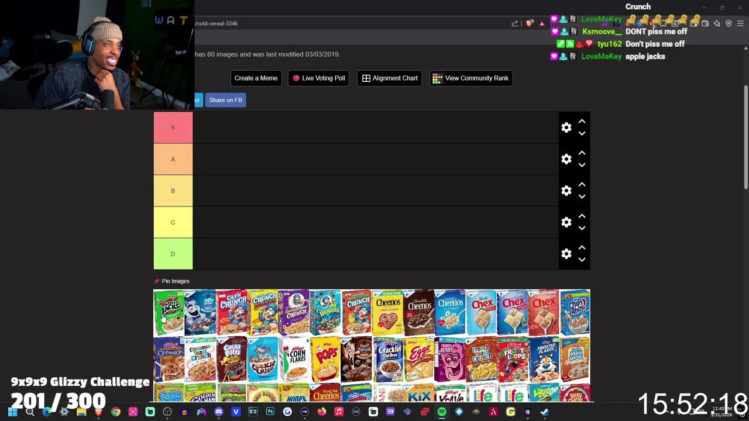Pick the Cookie Crisp cereal image

point(262,360)
